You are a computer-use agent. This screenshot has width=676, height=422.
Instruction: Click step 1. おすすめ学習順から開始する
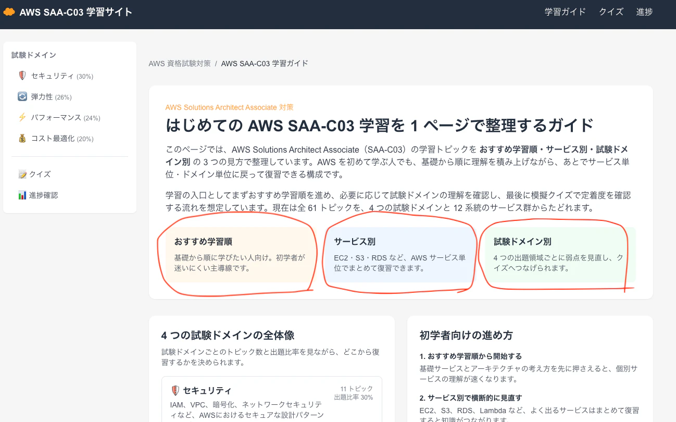tap(471, 356)
